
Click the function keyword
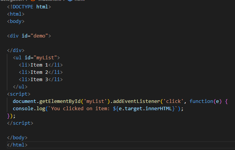tap(201, 101)
